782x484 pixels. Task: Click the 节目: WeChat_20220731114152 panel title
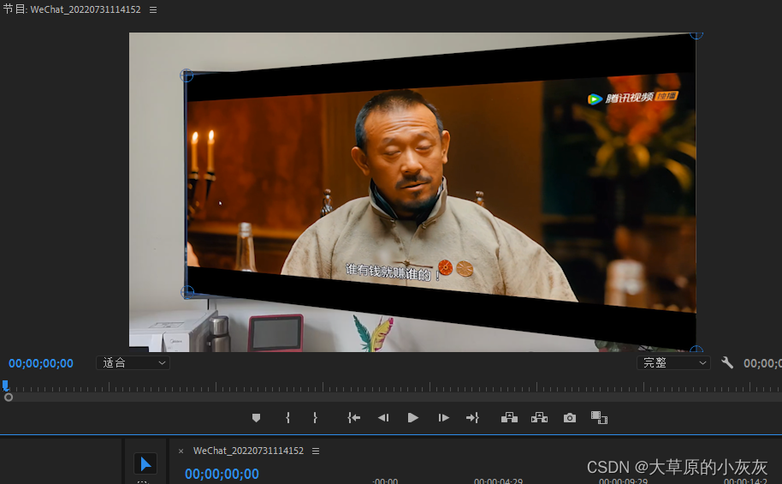tap(72, 9)
